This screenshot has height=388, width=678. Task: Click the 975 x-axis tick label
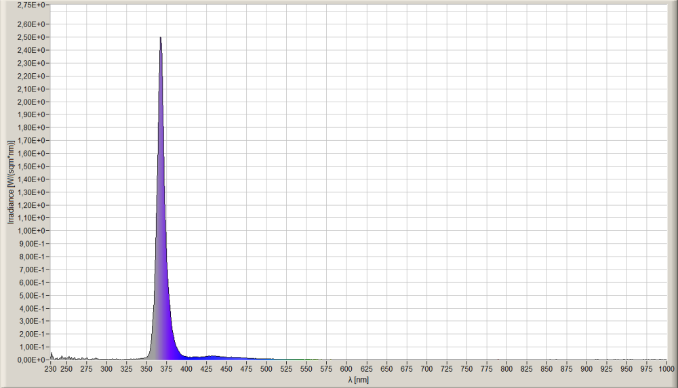click(646, 369)
